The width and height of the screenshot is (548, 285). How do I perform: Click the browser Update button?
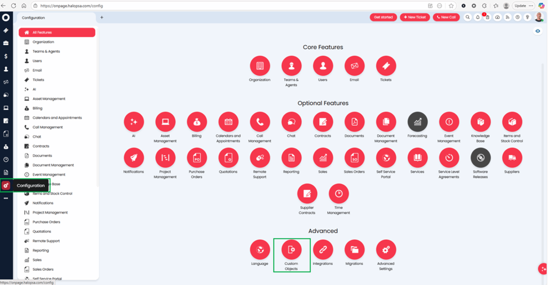click(523, 6)
